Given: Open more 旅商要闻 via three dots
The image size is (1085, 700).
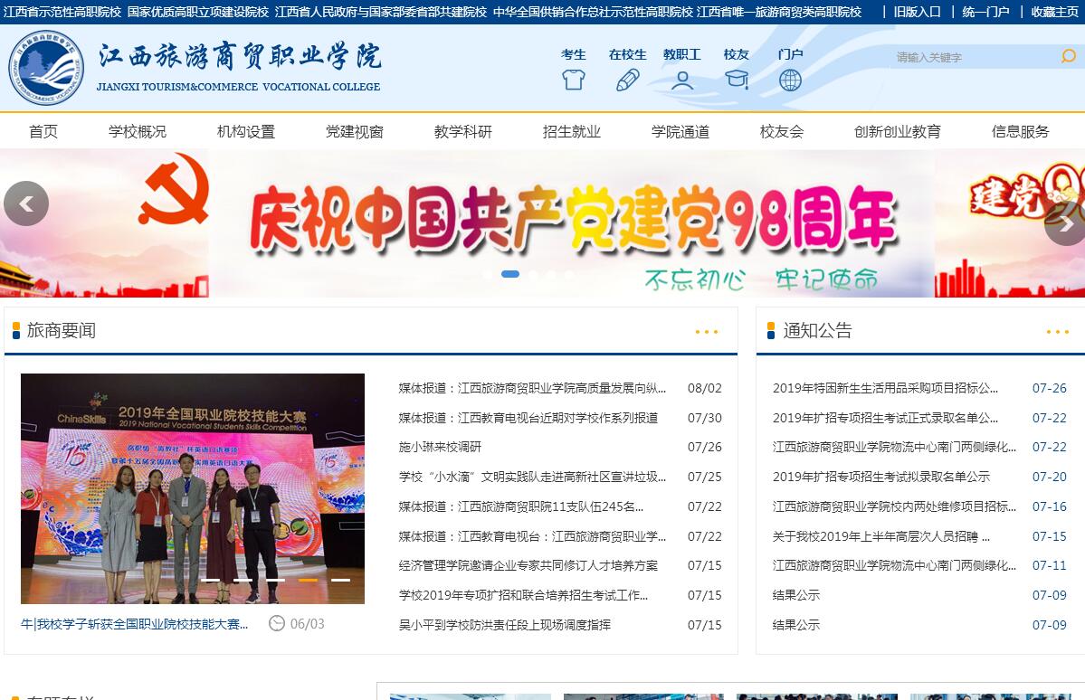Looking at the screenshot, I should [x=707, y=332].
